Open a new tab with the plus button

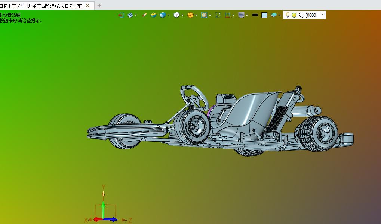[x=99, y=6]
